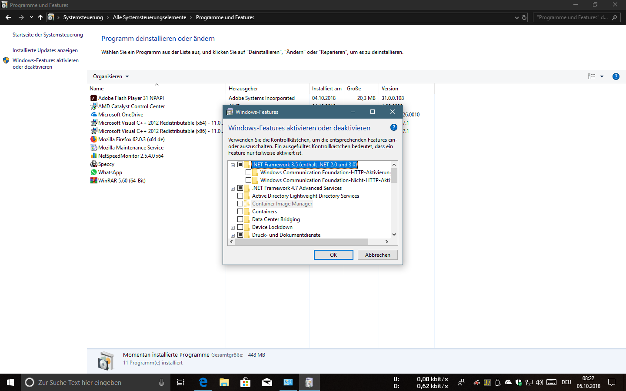Click the temperature 37 tray icon
The height and width of the screenshot is (391, 626).
[x=487, y=382]
